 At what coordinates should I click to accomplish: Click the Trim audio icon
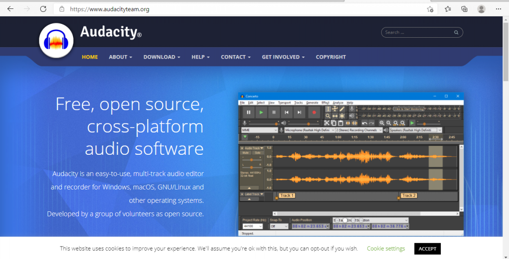click(347, 123)
